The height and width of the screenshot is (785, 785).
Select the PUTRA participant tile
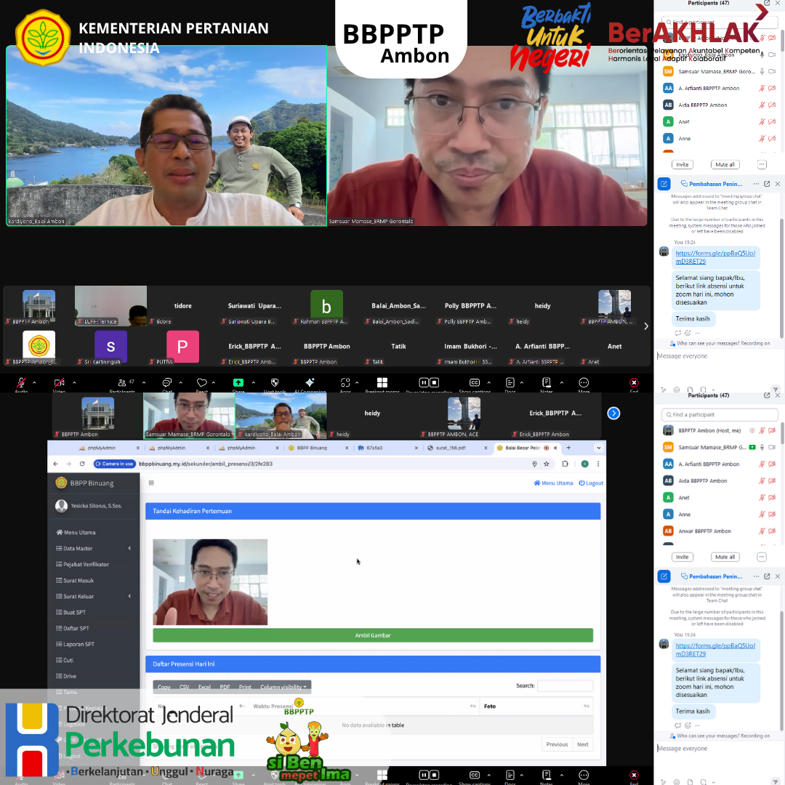click(x=182, y=347)
